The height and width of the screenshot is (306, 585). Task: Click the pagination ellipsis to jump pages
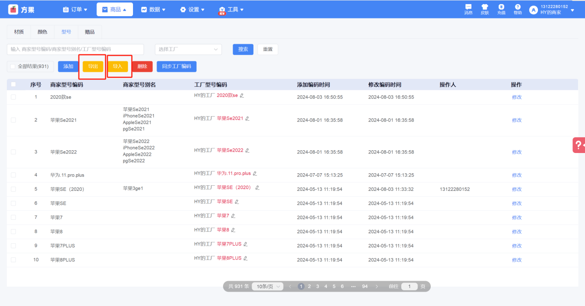353,287
